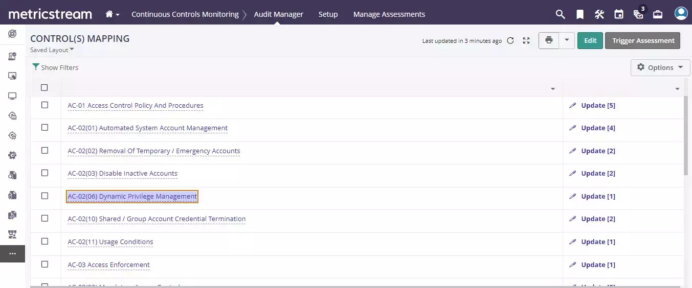Open the last column header dropdown arrow
The image size is (692, 288).
(x=677, y=89)
